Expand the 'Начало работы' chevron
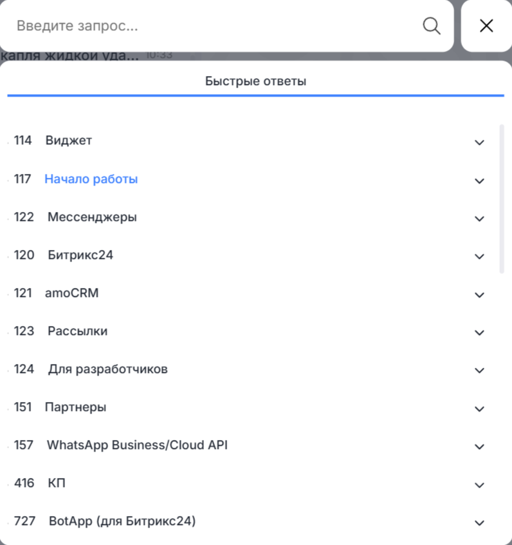Viewport: 512px width, 545px height. tap(479, 180)
